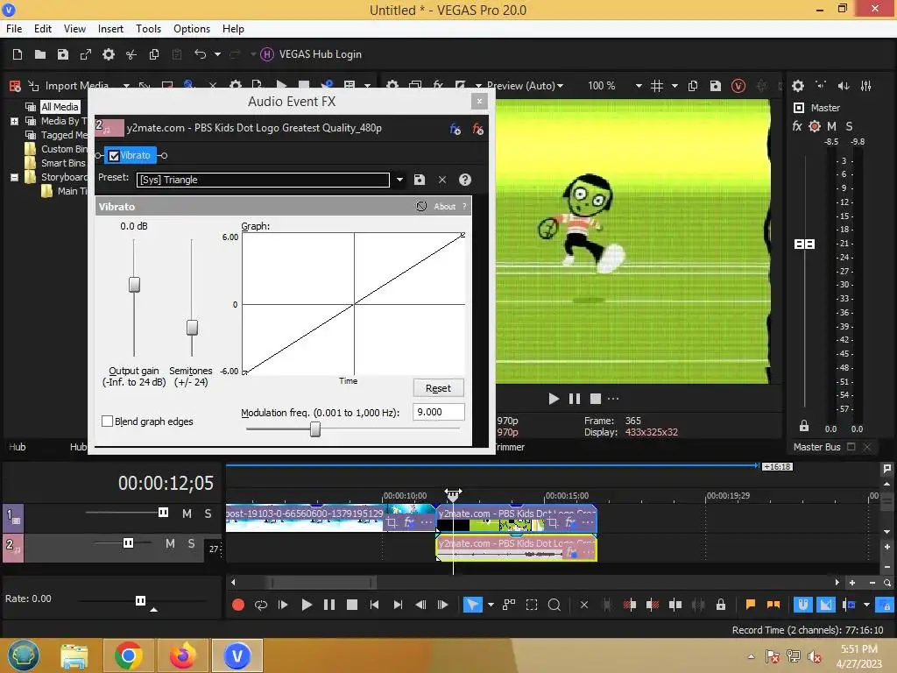Click the Modulation freq value field
The image size is (897, 673).
[438, 412]
